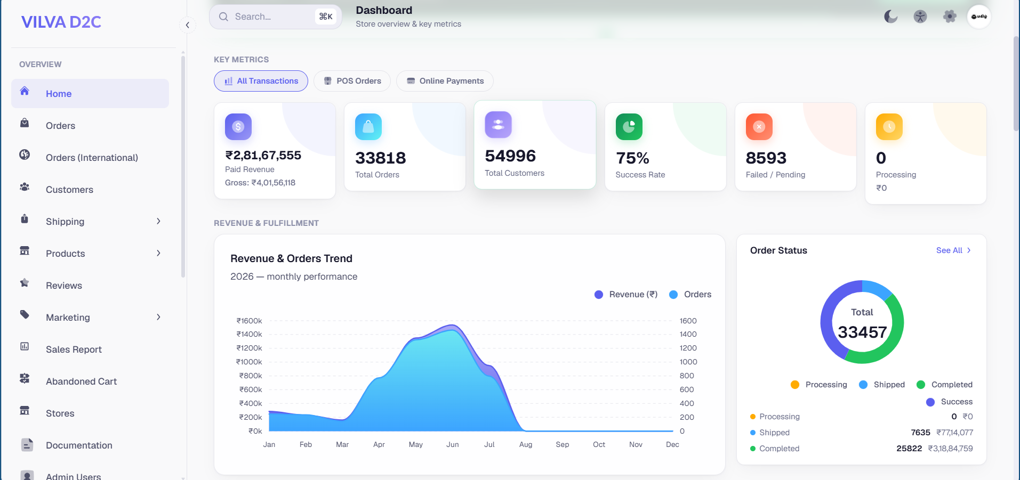The height and width of the screenshot is (480, 1020).
Task: Click the Orders (International) globe icon
Action: [x=25, y=155]
